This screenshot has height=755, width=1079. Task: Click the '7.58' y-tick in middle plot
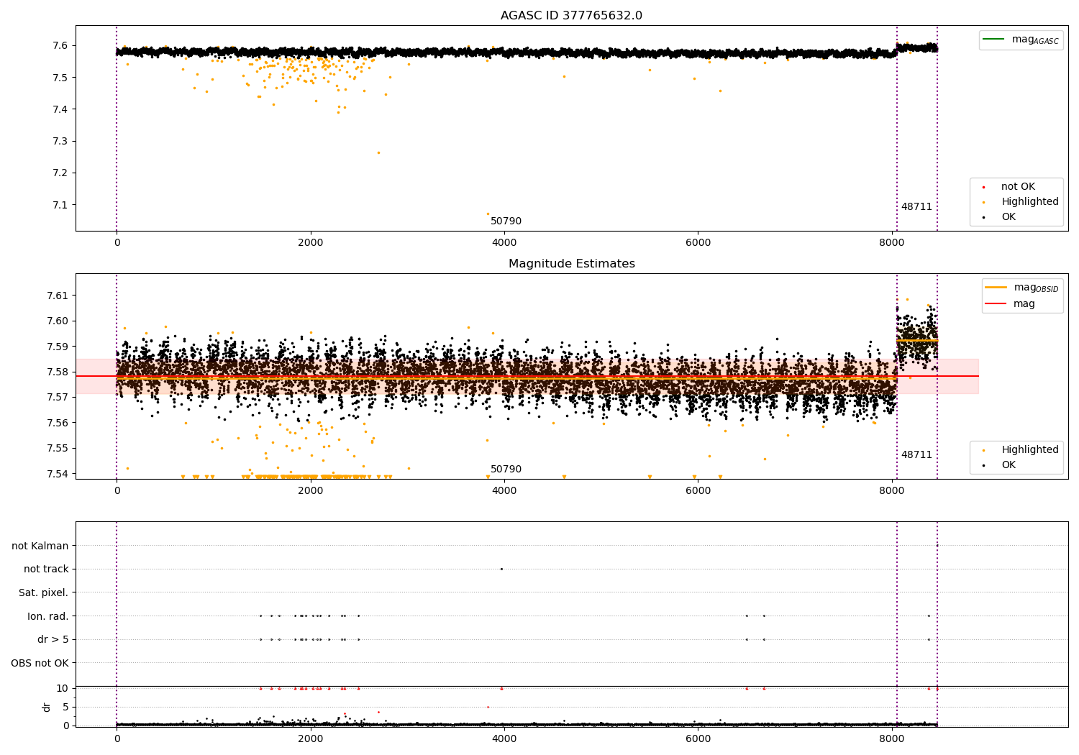(58, 372)
